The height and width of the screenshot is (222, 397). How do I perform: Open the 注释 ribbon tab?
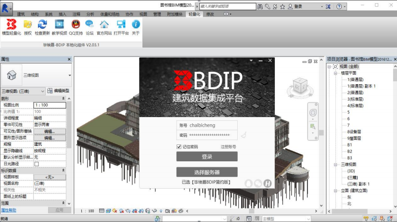[x=76, y=14]
